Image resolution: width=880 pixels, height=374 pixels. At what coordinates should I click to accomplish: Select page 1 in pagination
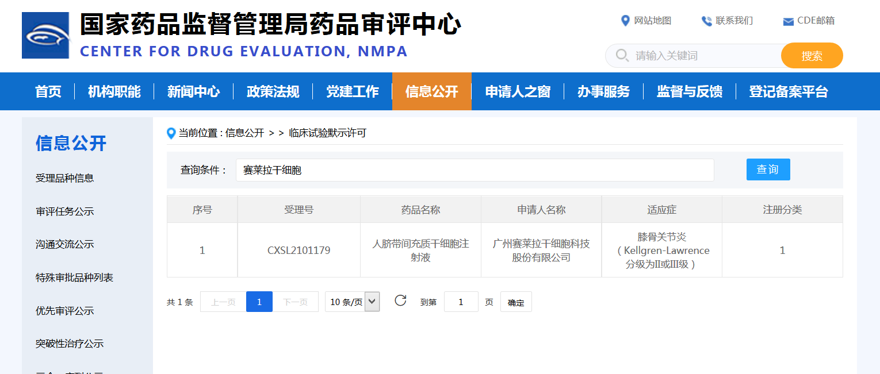pos(259,302)
